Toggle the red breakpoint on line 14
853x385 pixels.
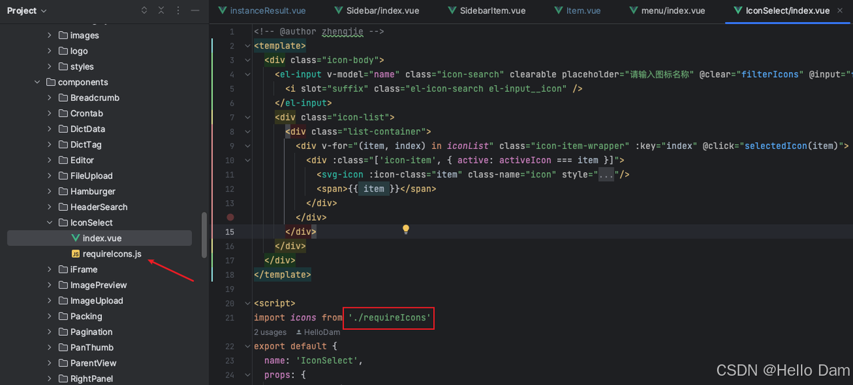[230, 217]
